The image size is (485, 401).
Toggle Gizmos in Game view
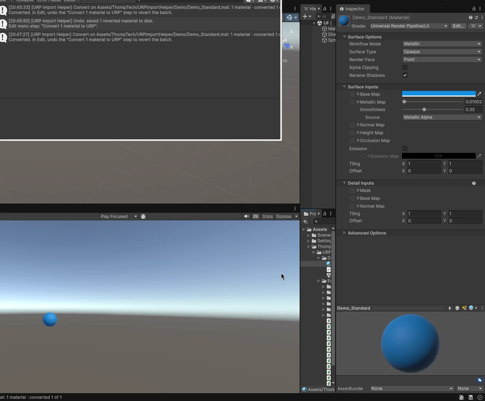point(284,216)
